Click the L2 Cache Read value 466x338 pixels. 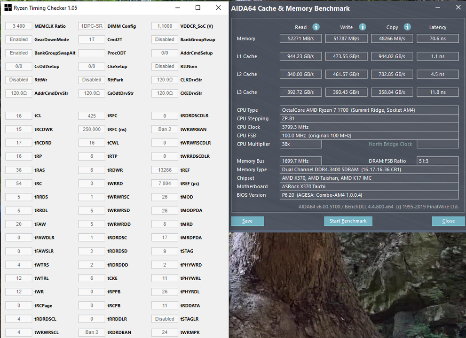pyautogui.click(x=300, y=74)
